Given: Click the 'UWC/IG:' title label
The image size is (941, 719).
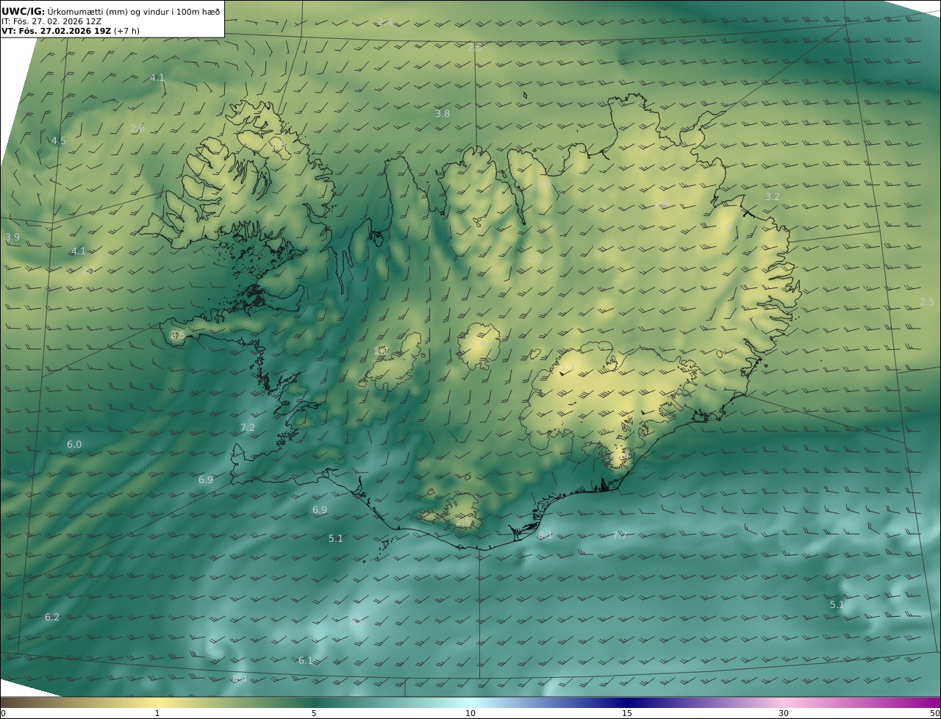Looking at the screenshot, I should (24, 12).
